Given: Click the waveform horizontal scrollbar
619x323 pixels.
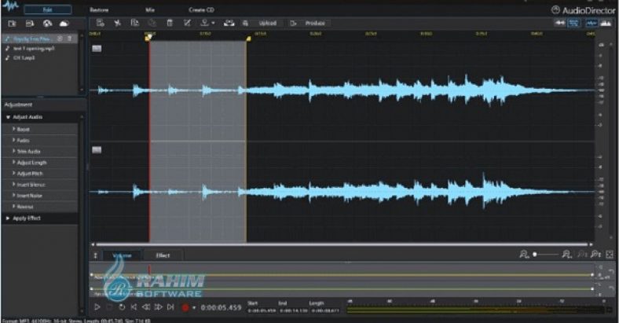Looking at the screenshot, I should (342, 245).
